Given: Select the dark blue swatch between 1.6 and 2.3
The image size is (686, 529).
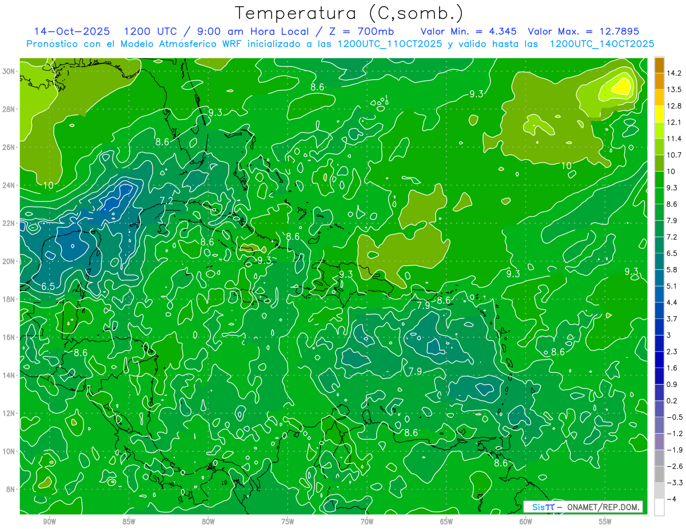Looking at the screenshot, I should (x=659, y=360).
